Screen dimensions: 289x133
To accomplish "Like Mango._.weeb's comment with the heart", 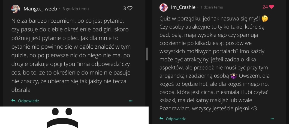I will point(130,8).
